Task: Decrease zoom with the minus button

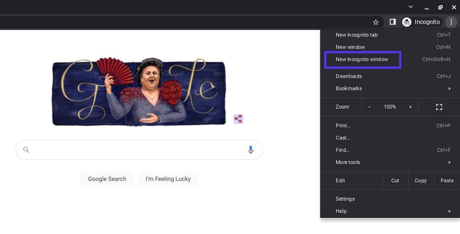Action: 370,107
